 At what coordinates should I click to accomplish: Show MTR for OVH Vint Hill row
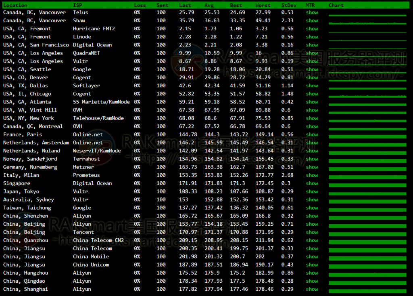(312, 110)
